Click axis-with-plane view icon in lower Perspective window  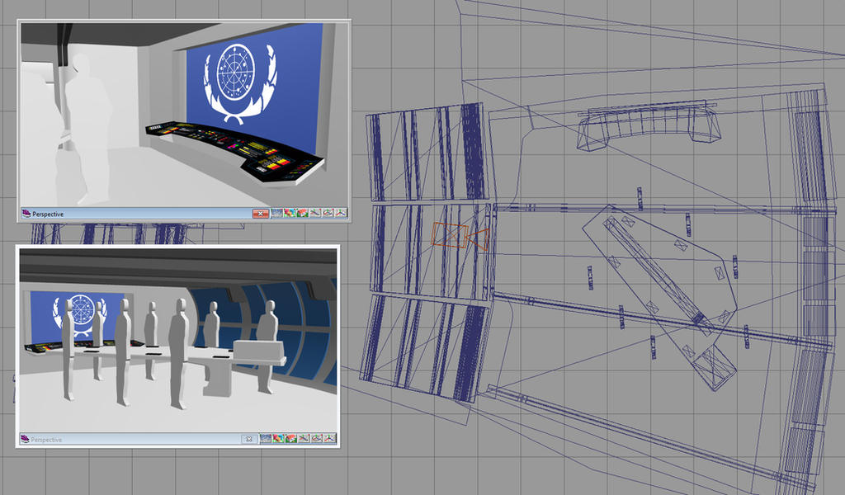point(304,438)
